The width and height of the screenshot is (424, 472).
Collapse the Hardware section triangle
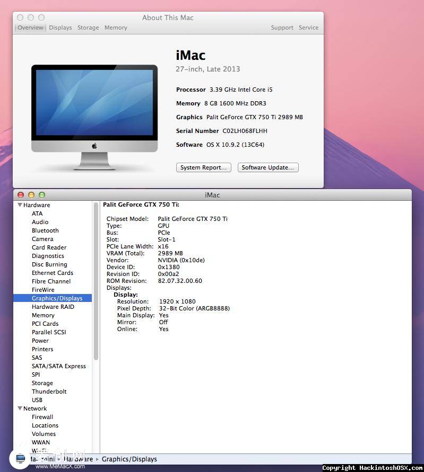(20, 205)
